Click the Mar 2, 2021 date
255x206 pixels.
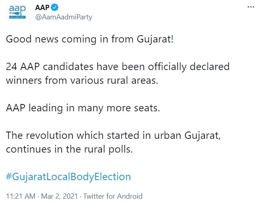pyautogui.click(x=59, y=196)
